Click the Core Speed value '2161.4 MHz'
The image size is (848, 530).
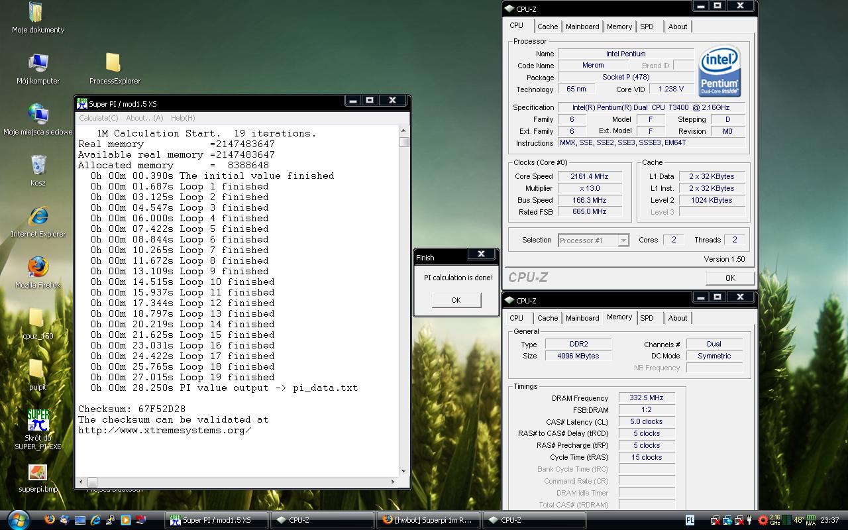pyautogui.click(x=590, y=176)
